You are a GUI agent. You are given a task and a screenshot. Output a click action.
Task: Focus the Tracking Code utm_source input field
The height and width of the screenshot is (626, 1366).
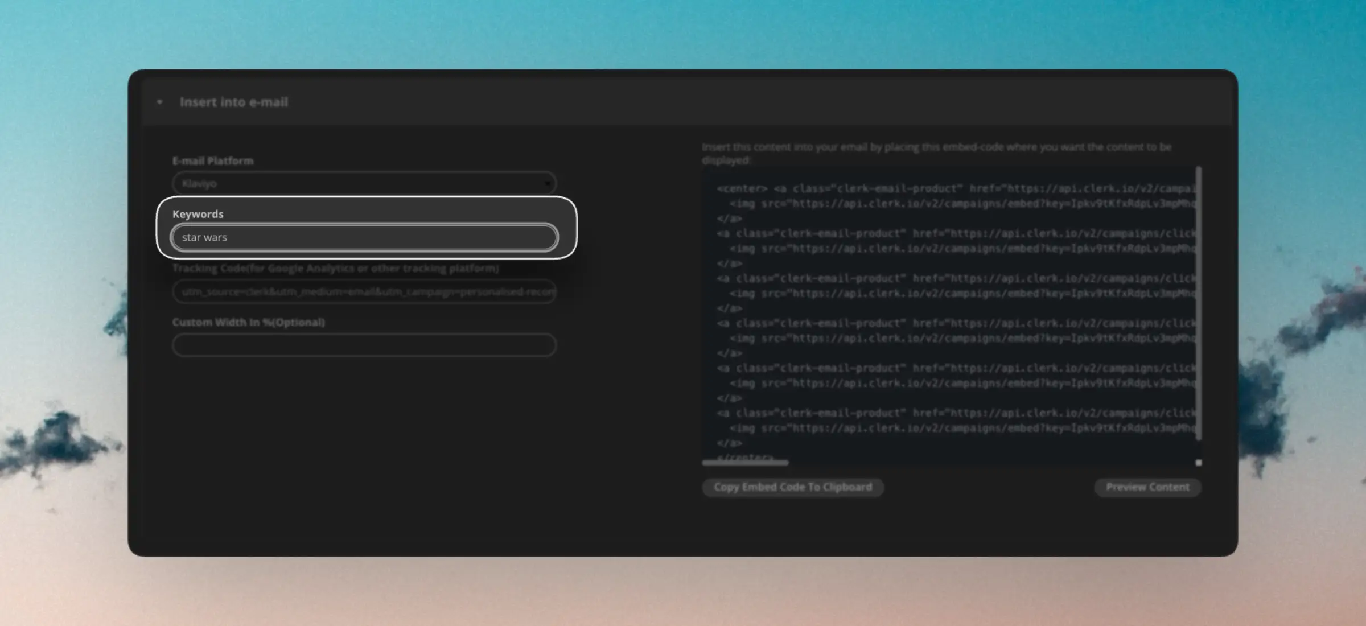(x=363, y=291)
